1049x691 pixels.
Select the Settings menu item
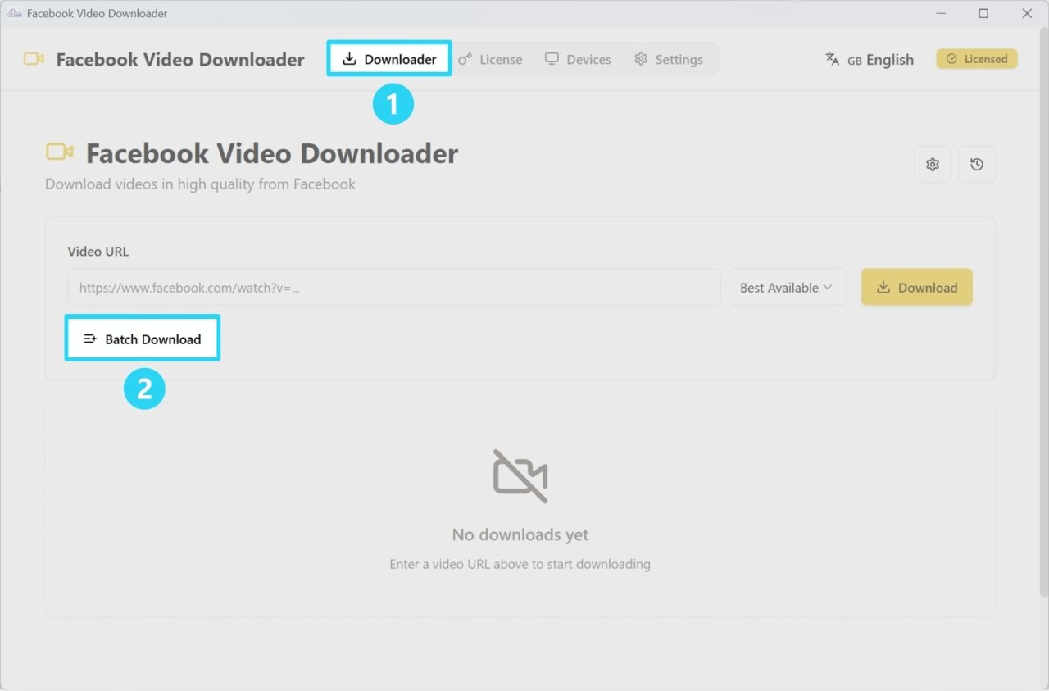(x=670, y=58)
